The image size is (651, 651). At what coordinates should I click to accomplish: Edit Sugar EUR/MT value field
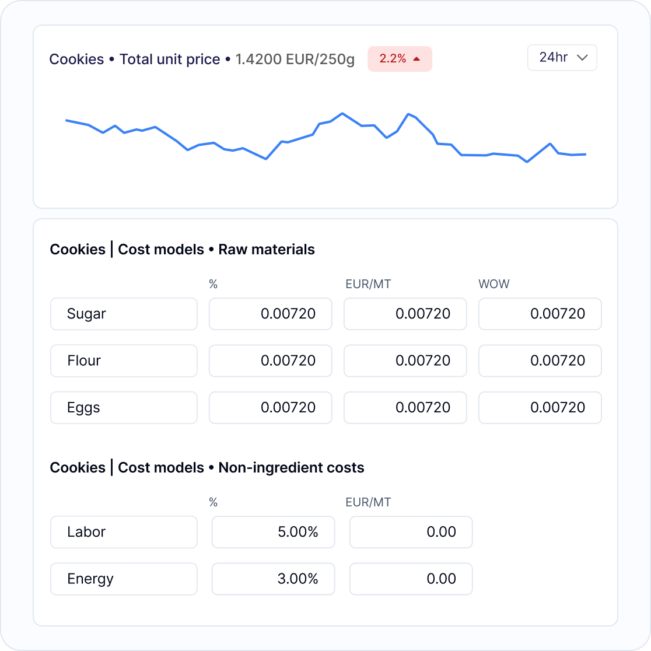pos(405,314)
